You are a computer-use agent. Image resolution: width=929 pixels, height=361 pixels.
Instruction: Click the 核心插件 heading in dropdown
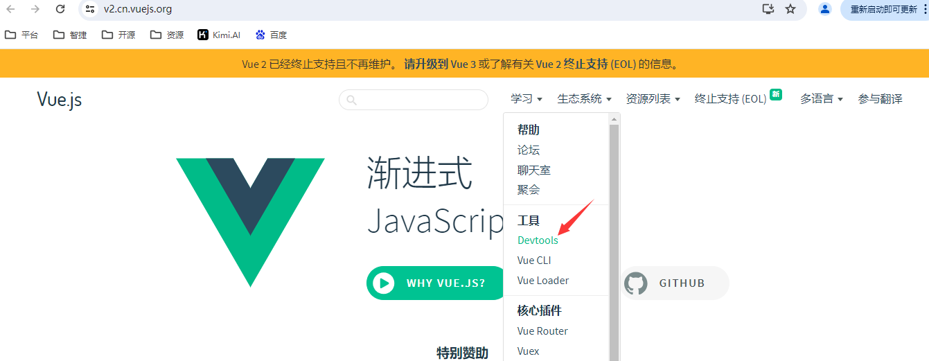click(x=539, y=310)
